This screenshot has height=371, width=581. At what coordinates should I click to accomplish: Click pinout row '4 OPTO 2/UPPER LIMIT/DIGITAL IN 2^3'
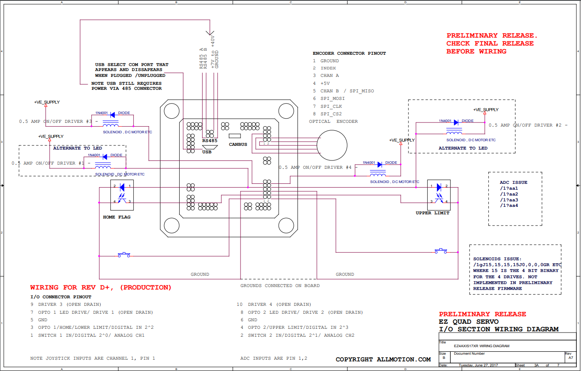(294, 328)
